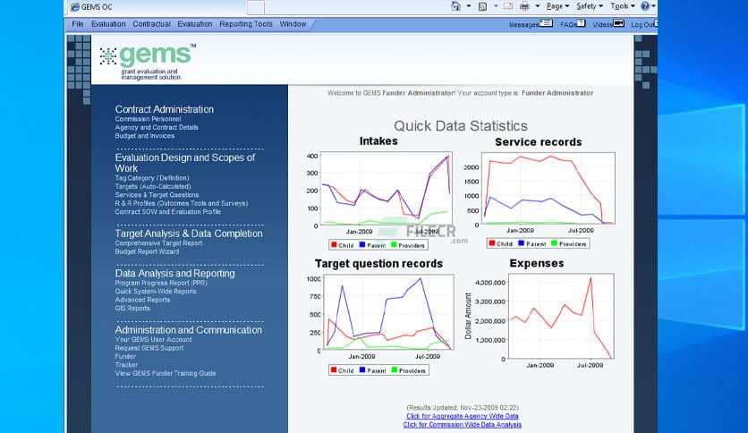
Task: Click the blue Help question mark icon
Action: click(x=644, y=6)
